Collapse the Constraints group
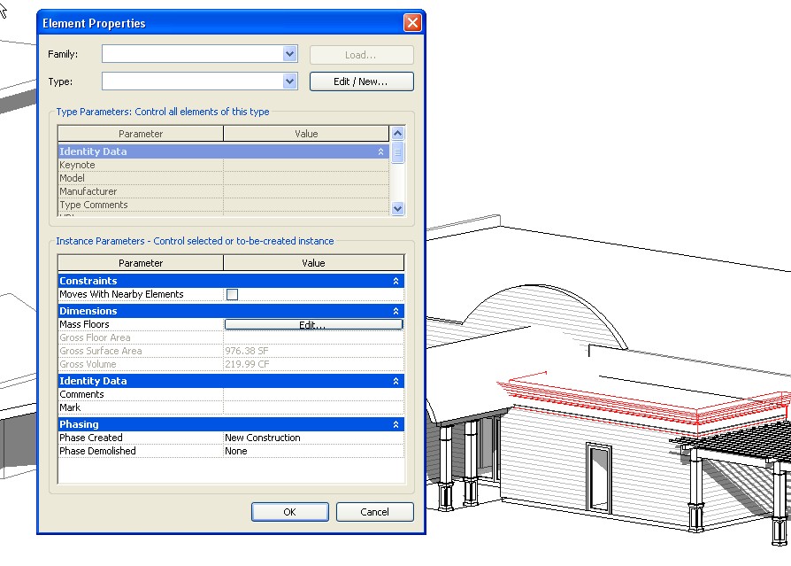 [x=396, y=281]
